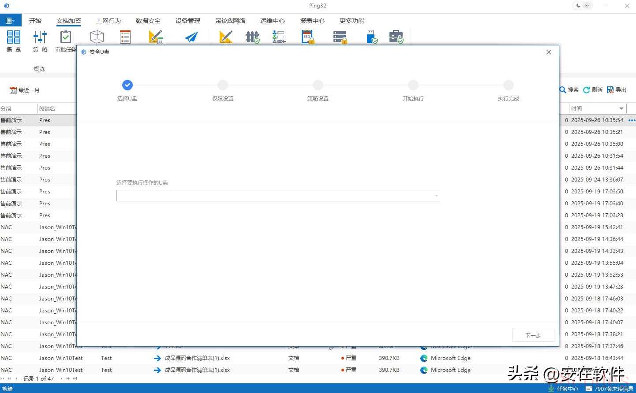This screenshot has height=393, width=636.
Task: Open the 设备管理 ribbon tab
Action: 187,21
